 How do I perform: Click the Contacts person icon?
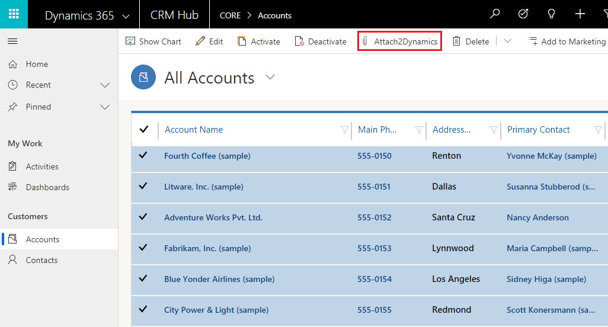pos(12,260)
